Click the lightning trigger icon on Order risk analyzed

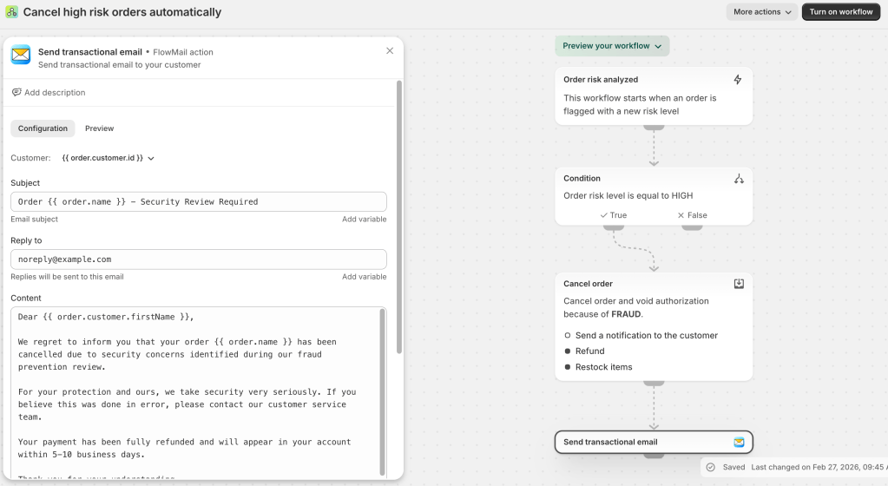coord(738,80)
